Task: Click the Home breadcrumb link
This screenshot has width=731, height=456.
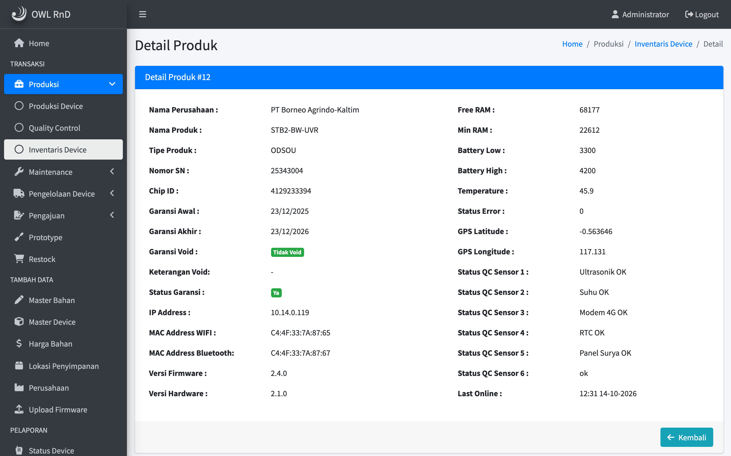Action: (572, 44)
